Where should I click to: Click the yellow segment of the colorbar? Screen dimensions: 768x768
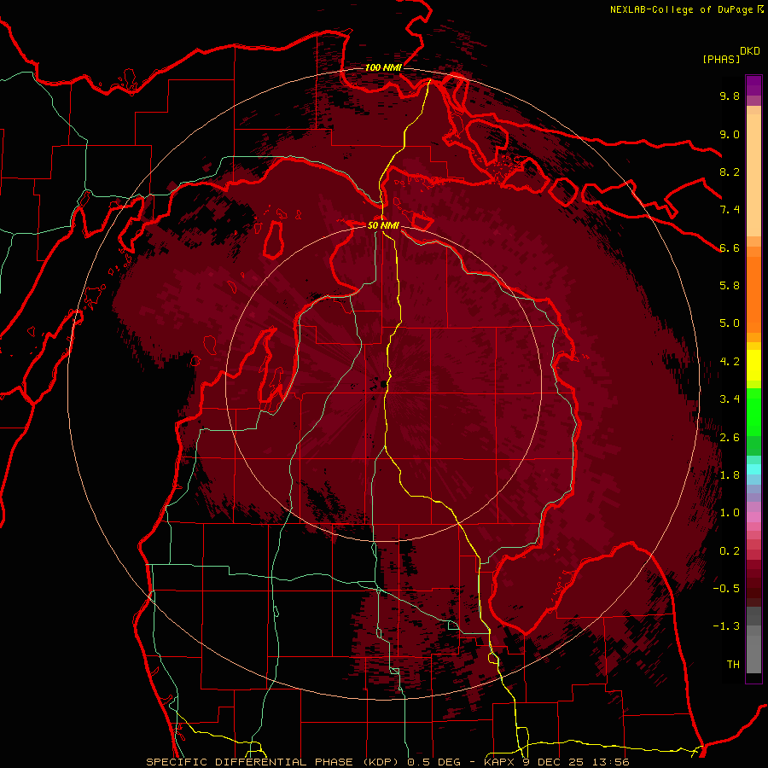coord(753,365)
